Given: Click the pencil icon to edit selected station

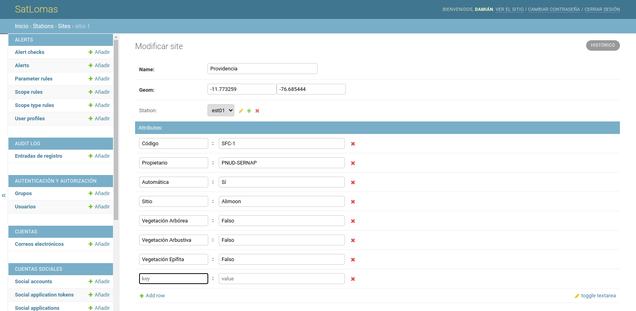Looking at the screenshot, I should click(241, 111).
